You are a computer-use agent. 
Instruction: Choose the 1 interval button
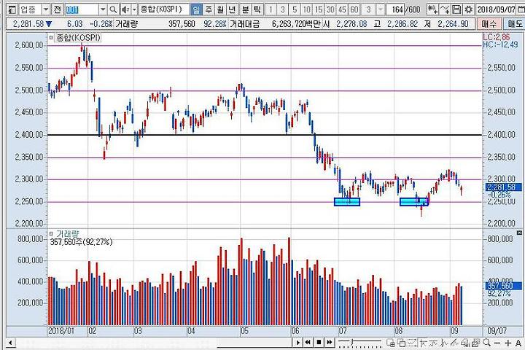click(x=271, y=9)
